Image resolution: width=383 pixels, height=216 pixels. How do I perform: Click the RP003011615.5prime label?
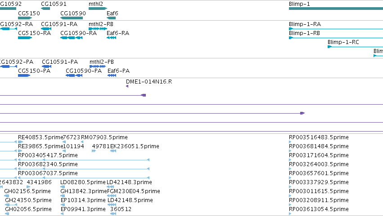[319, 191]
